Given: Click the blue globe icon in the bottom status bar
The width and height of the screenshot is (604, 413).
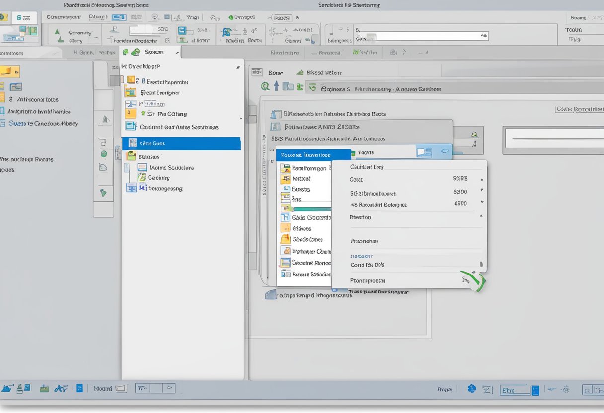Looking at the screenshot, I should (x=472, y=389).
